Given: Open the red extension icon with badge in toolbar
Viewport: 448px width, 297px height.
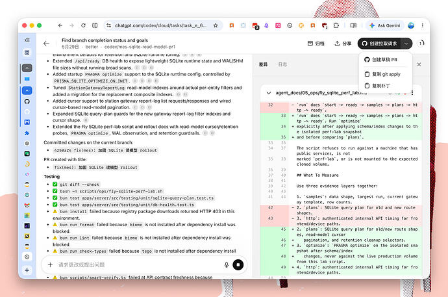Looking at the screenshot, I should 255,26.
